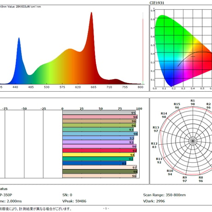The image size is (212, 212).
Task: Click the Japanese footnote at the bottom
Action: [36, 209]
